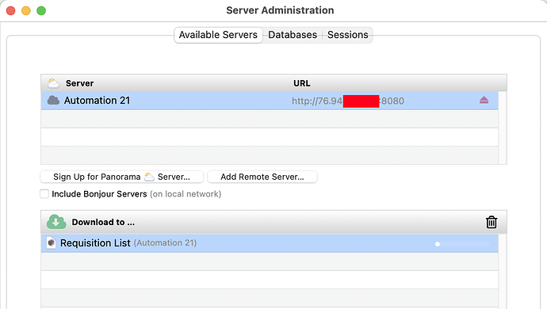547x309 pixels.
Task: Click the server list vertical scrollbar
Action: [x=503, y=128]
